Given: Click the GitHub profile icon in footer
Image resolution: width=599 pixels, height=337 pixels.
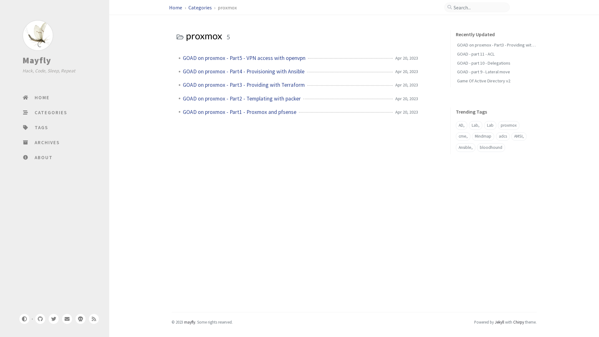Looking at the screenshot, I should pyautogui.click(x=40, y=319).
